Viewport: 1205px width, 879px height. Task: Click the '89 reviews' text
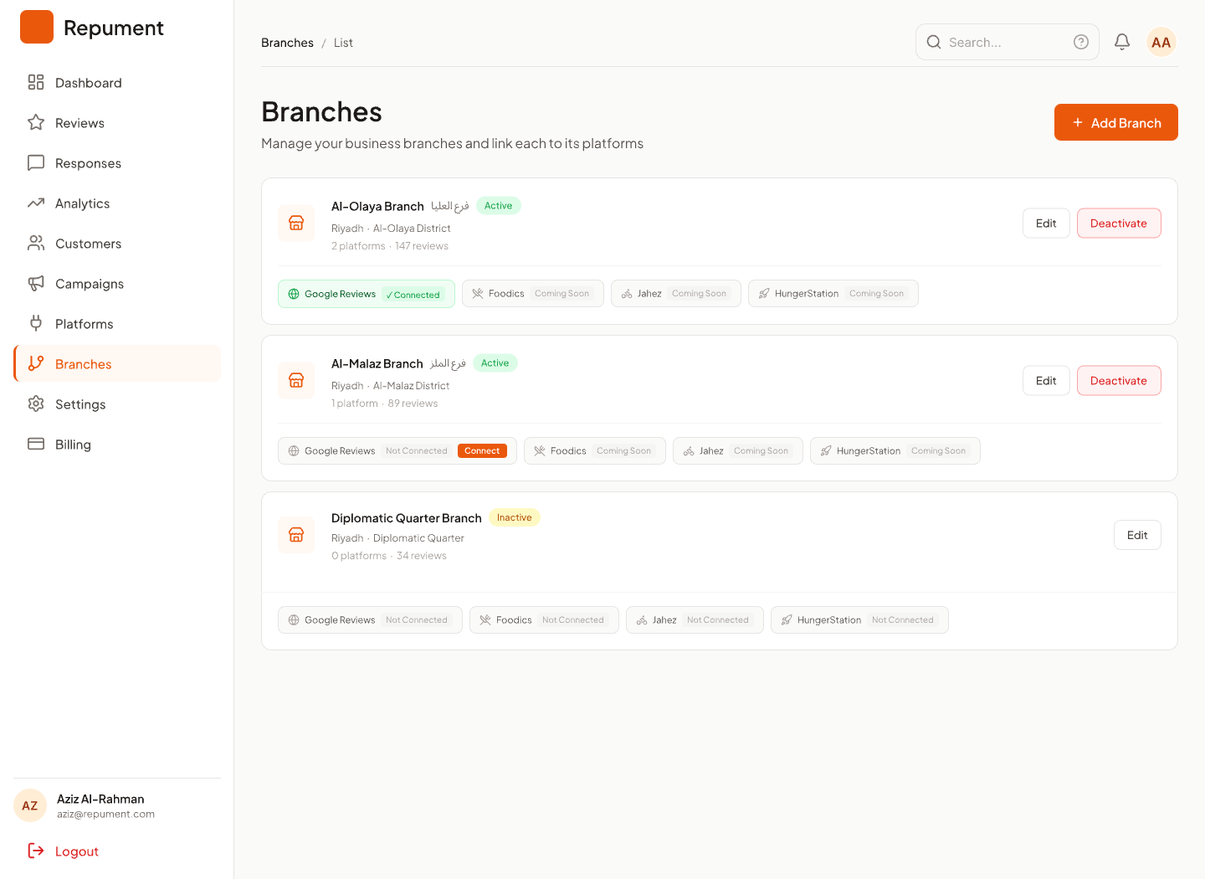[413, 404]
